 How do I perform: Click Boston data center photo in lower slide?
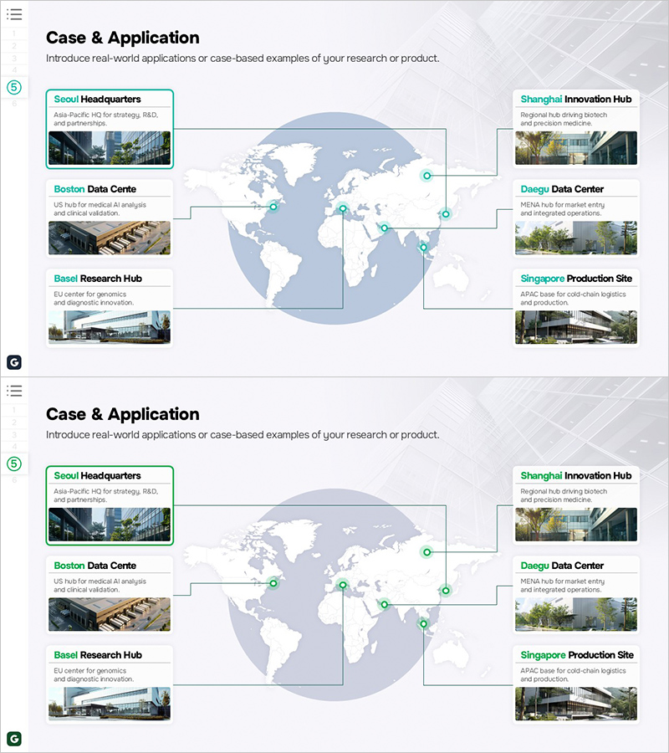click(110, 614)
